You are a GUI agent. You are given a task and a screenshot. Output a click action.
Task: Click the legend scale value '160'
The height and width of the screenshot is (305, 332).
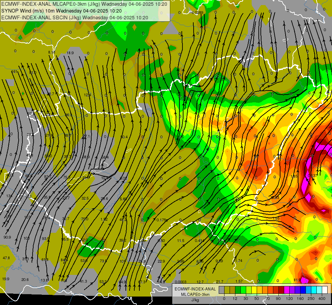[x=300, y=299]
